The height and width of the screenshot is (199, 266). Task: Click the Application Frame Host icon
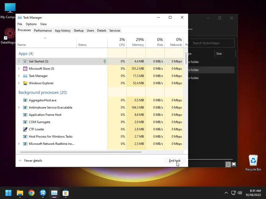click(x=25, y=115)
